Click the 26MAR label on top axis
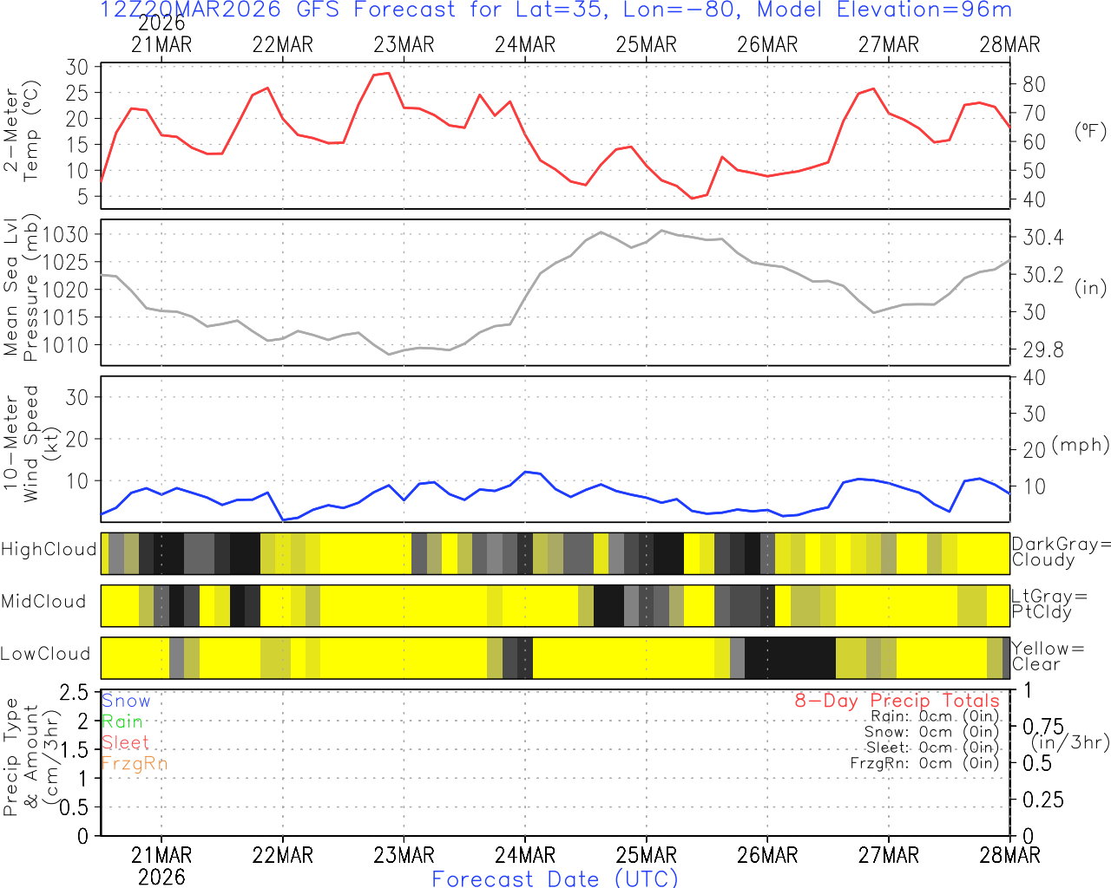Image resolution: width=1111 pixels, height=888 pixels. point(767,45)
